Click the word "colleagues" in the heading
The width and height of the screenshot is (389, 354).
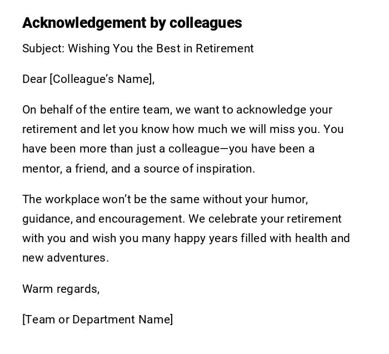(206, 23)
